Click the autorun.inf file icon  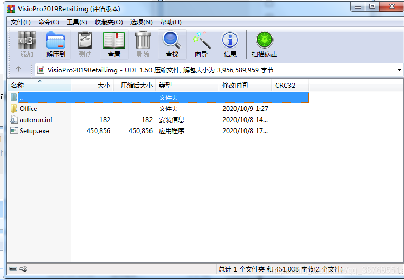click(14, 119)
